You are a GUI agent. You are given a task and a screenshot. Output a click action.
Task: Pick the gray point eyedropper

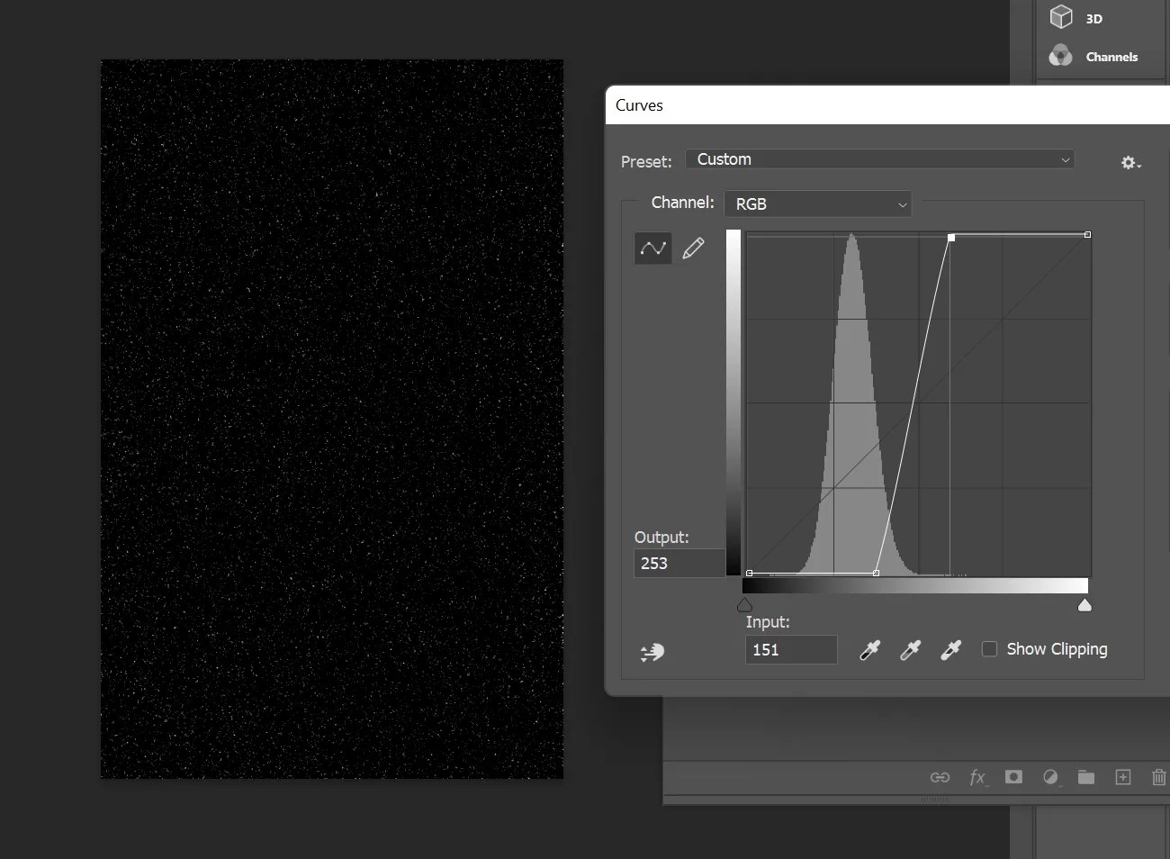(x=910, y=650)
